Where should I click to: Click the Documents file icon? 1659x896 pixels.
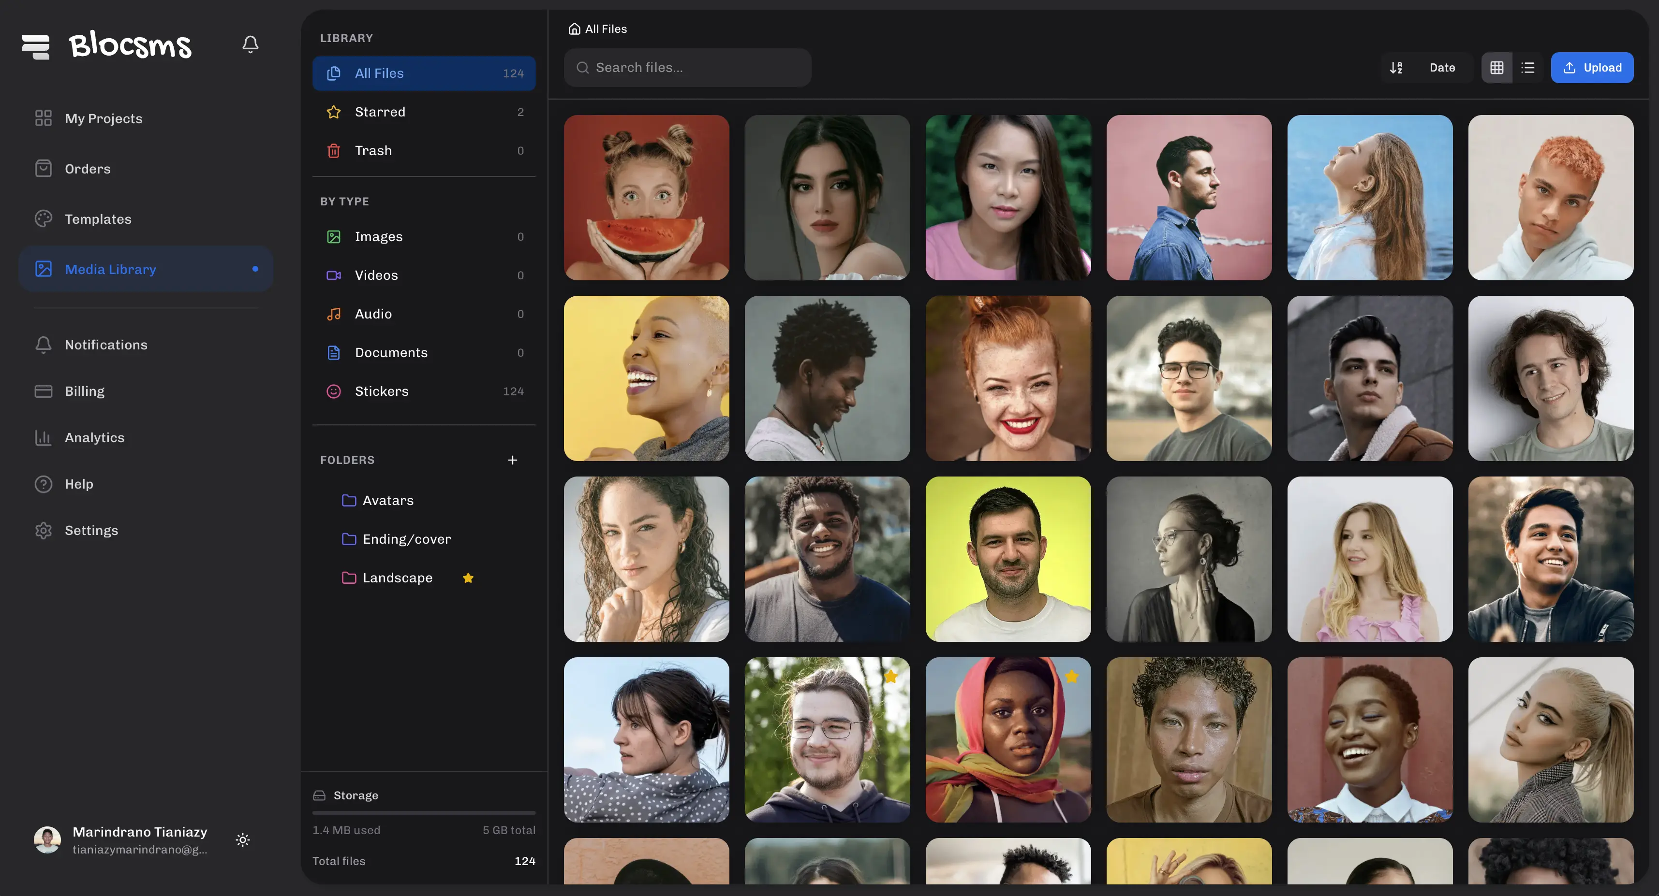(334, 353)
